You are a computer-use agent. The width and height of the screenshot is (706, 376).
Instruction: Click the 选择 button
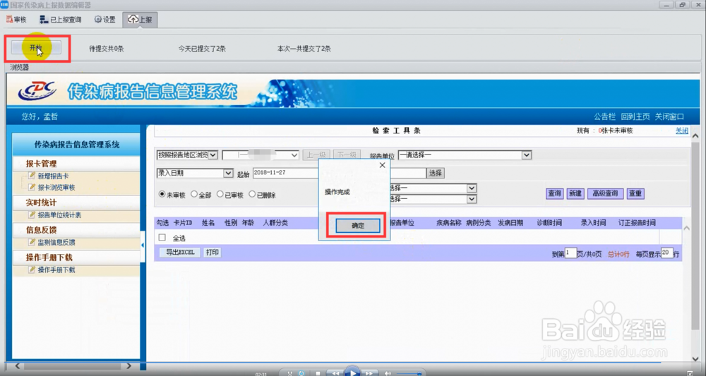pyautogui.click(x=435, y=173)
